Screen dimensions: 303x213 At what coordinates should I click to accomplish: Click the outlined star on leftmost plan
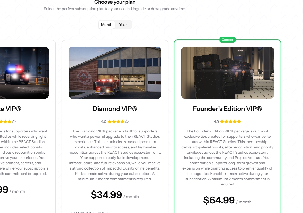pyautogui.click(x=14, y=122)
